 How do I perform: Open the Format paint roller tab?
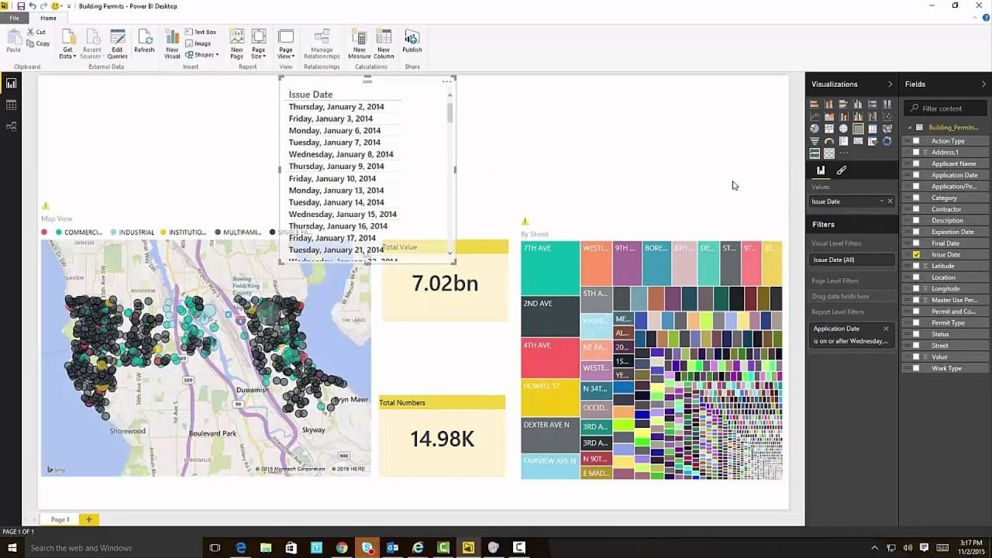point(841,170)
